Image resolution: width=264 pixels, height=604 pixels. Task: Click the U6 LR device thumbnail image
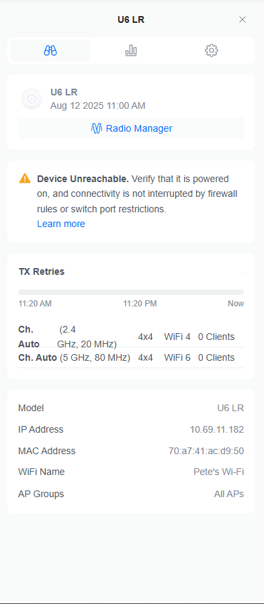point(32,99)
